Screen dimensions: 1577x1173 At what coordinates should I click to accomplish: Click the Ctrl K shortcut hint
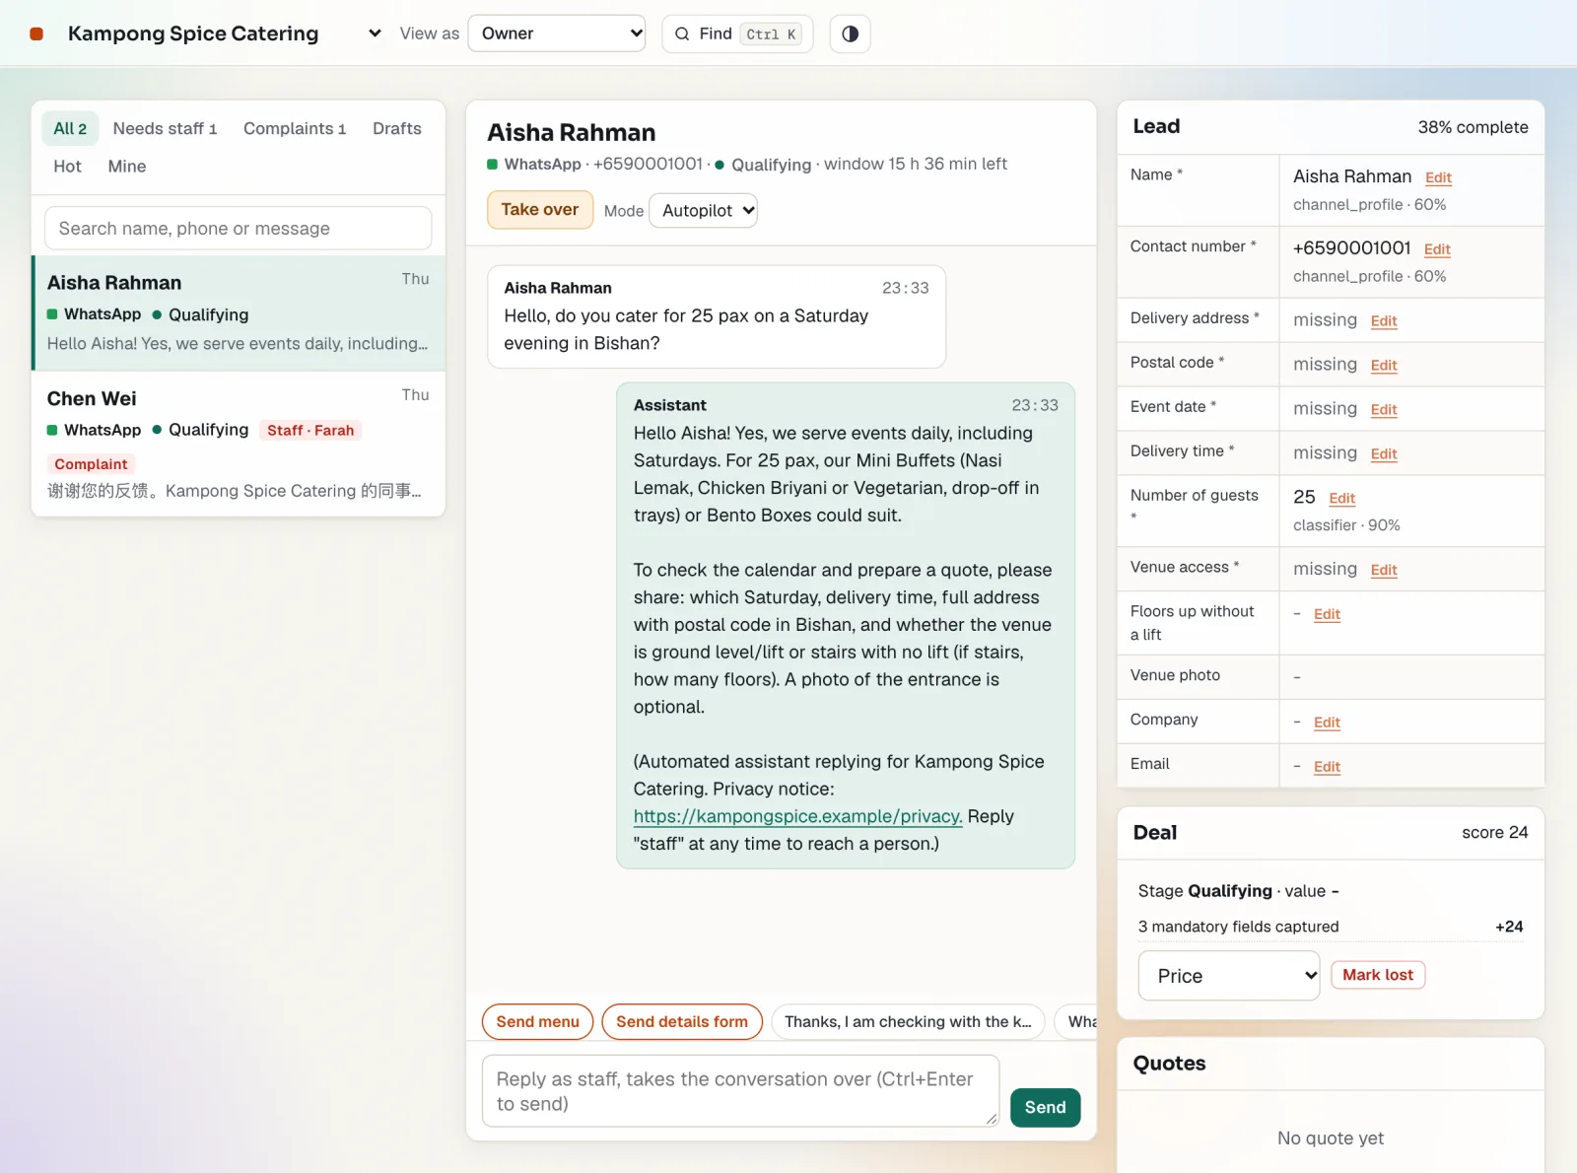(x=771, y=34)
